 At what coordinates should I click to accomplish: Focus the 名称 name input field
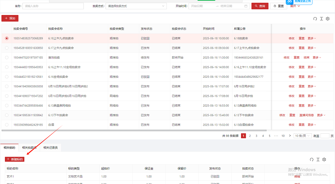tap(53, 6)
